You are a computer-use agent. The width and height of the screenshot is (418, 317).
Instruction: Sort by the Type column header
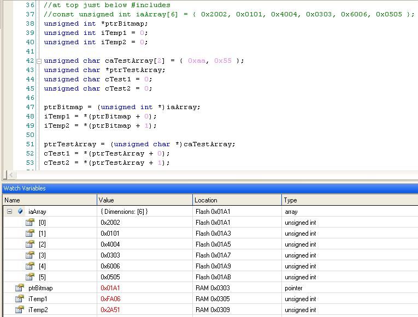pos(350,200)
